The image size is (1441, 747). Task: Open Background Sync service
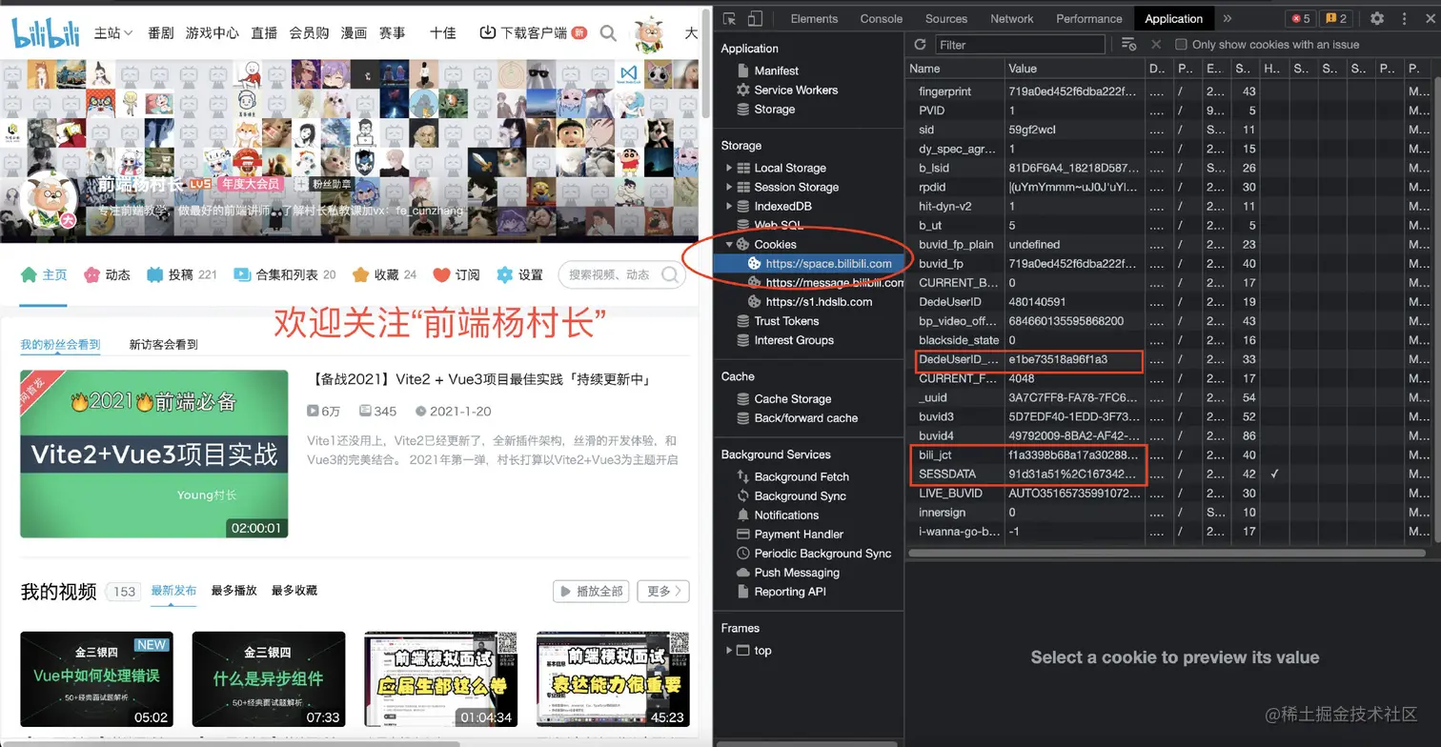(800, 495)
